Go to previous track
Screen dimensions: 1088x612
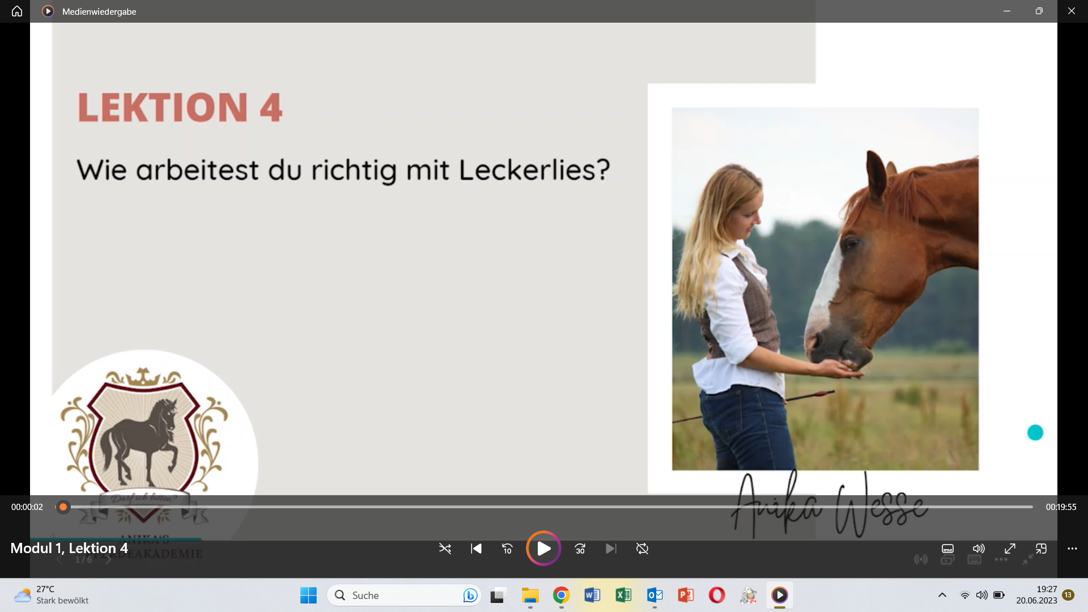(476, 549)
